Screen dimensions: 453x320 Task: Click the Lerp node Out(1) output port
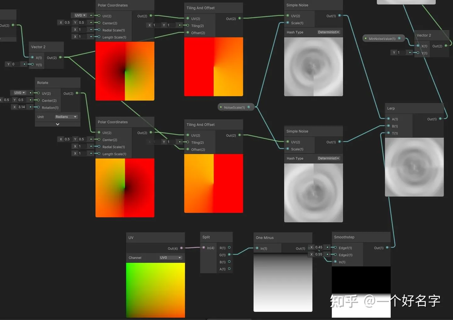click(x=440, y=119)
